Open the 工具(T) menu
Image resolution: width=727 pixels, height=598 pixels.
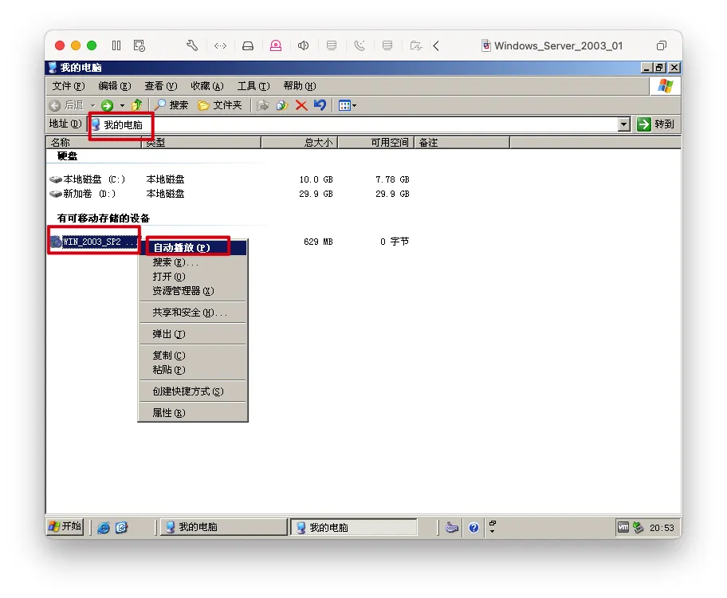[253, 86]
